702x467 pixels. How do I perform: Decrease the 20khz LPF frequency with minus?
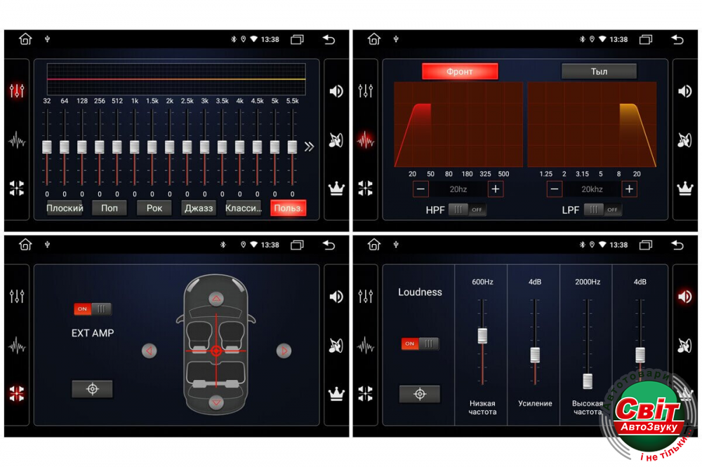[555, 189]
